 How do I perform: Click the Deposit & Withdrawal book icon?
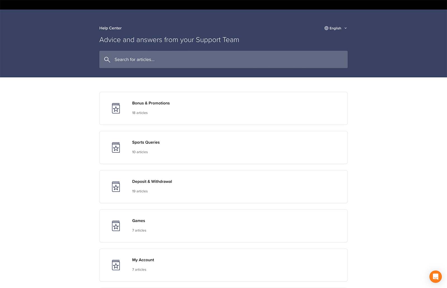coord(116,187)
